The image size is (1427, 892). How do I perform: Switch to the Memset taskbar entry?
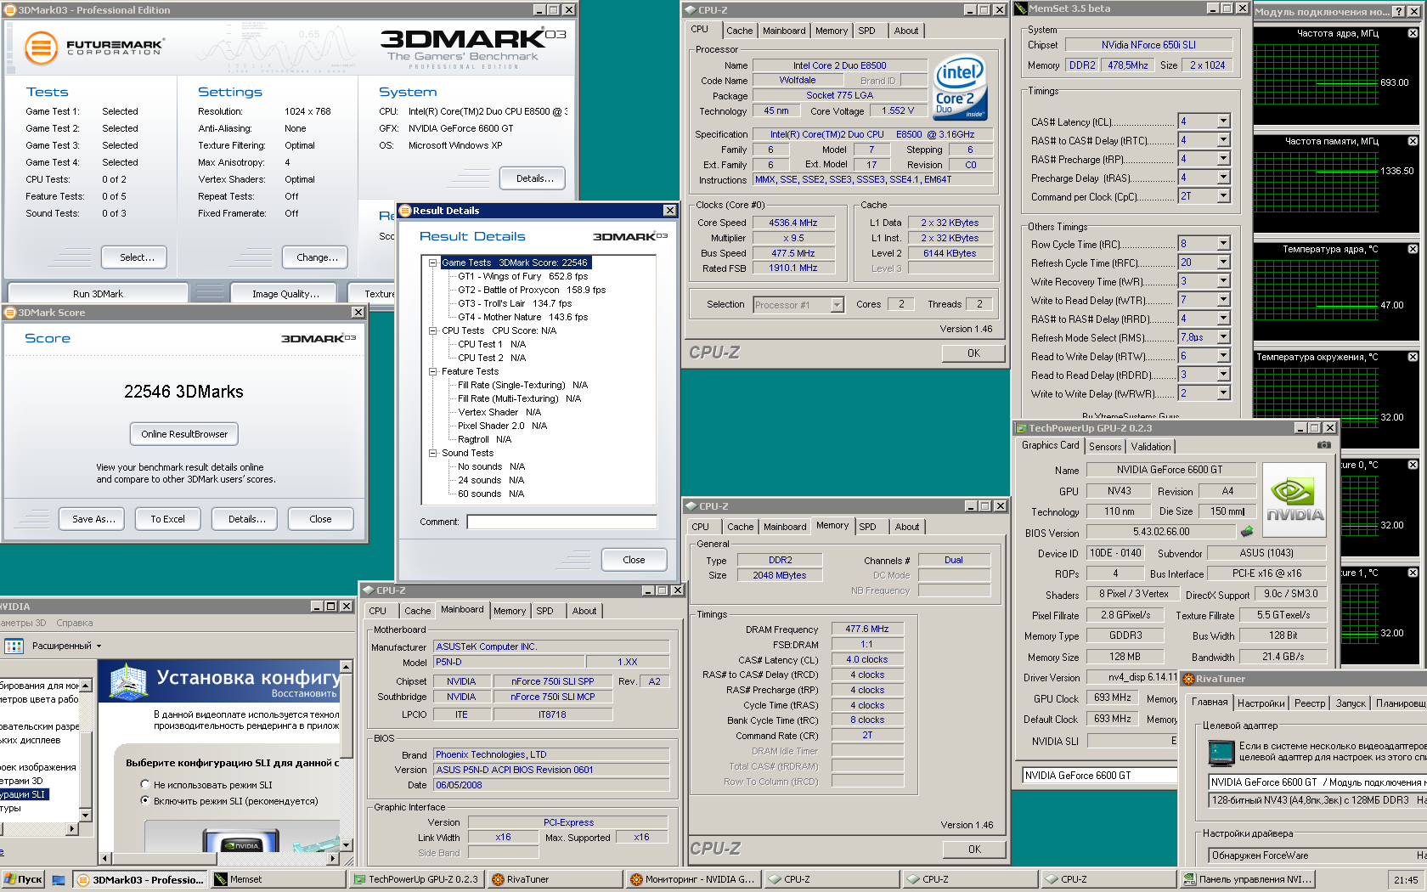[x=279, y=879]
